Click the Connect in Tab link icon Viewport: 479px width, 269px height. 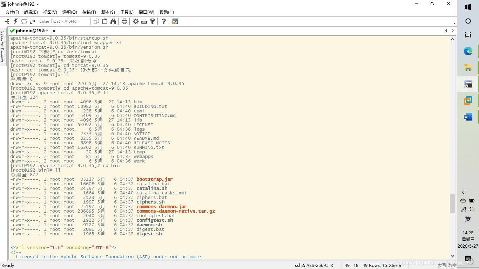click(x=33, y=21)
